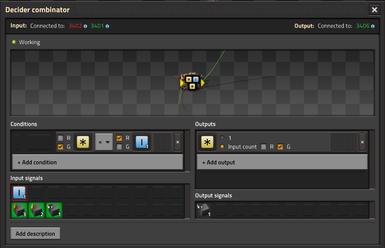Click the info icon next to 3401
Viewport: 385px width, 248px height.
107,26
